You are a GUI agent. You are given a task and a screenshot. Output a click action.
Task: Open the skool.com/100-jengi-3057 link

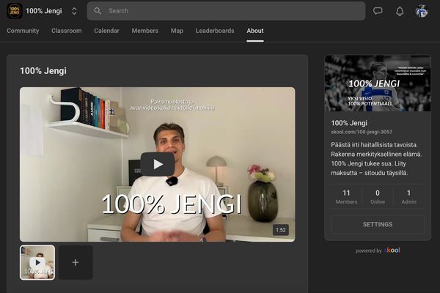coord(362,132)
